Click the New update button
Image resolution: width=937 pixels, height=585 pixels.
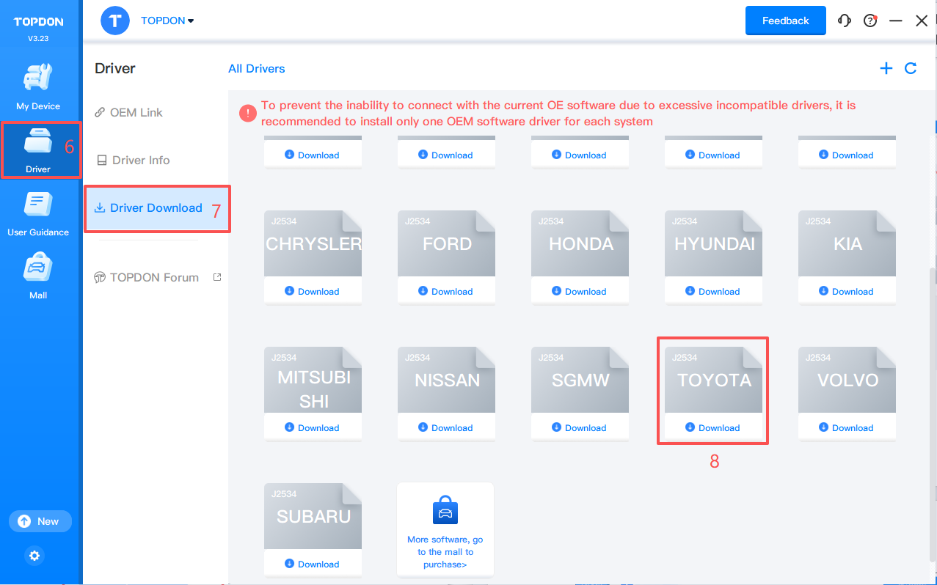[40, 521]
